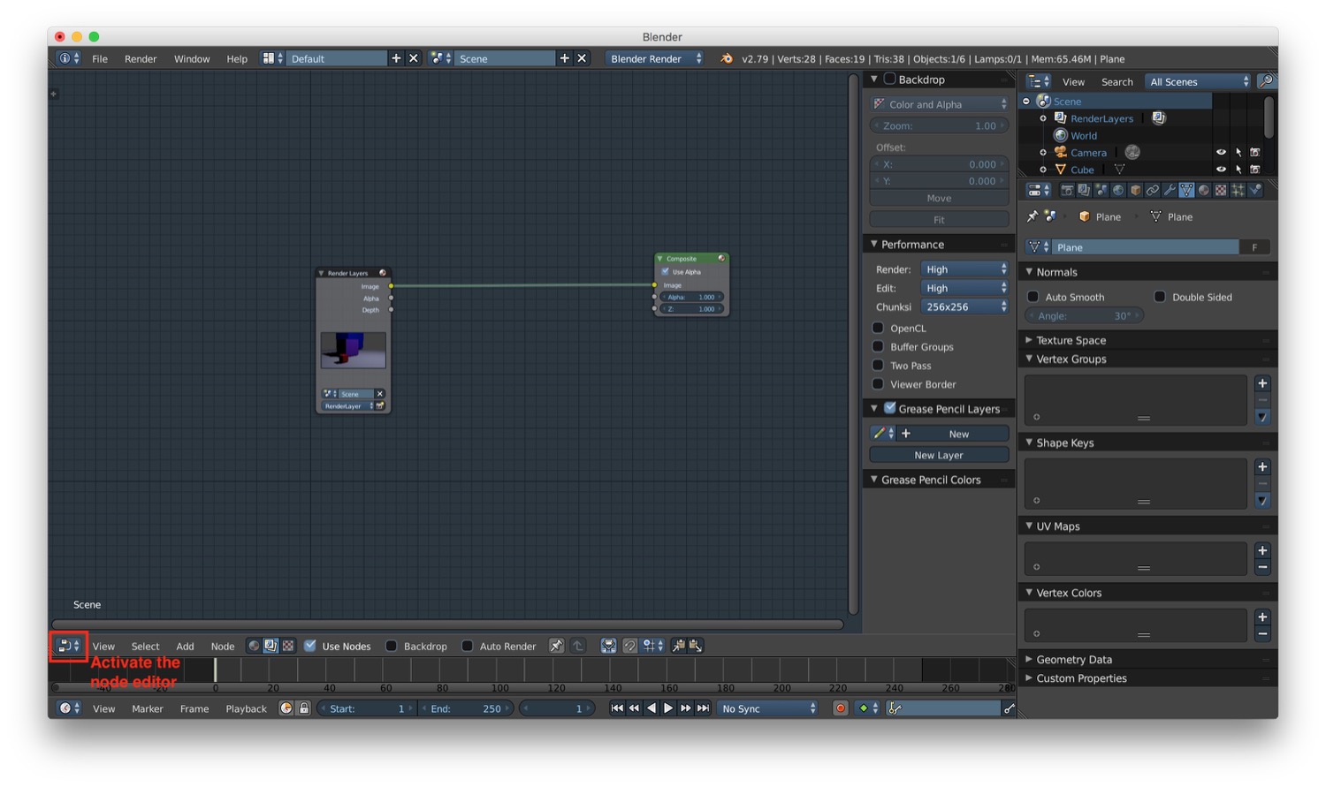The image size is (1326, 787).
Task: Open the Particles properties tab
Action: click(x=1238, y=190)
